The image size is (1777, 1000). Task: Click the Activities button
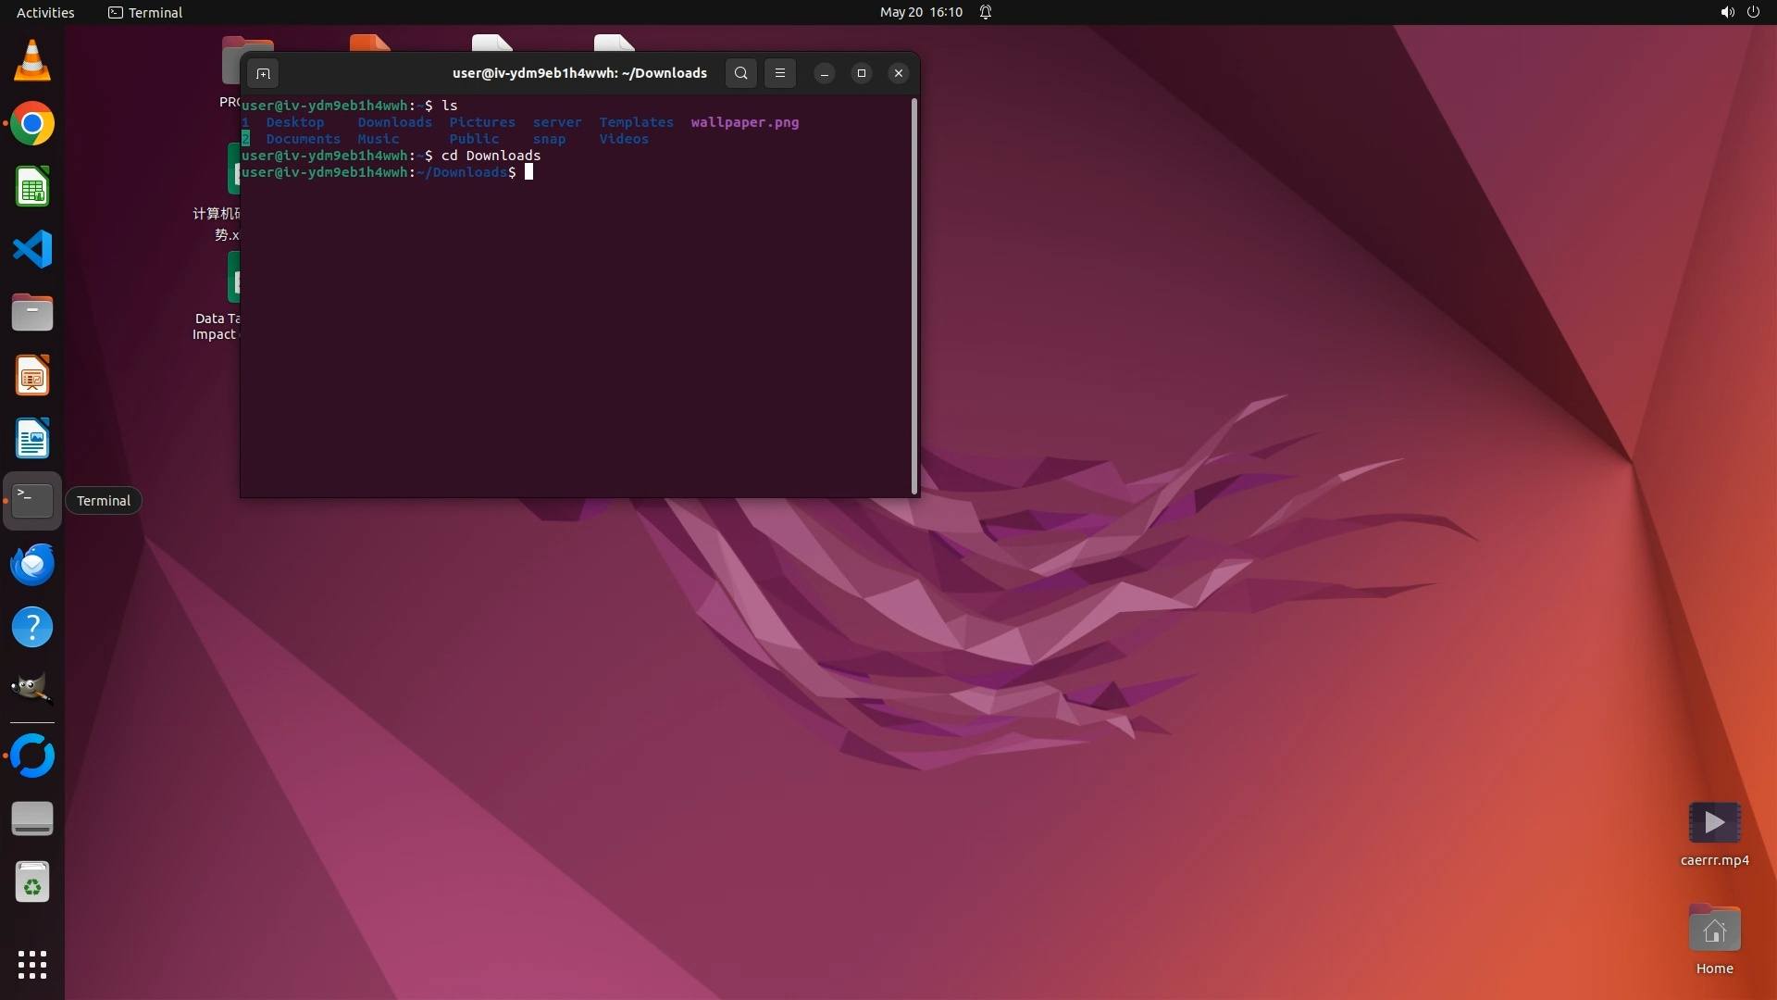45,12
